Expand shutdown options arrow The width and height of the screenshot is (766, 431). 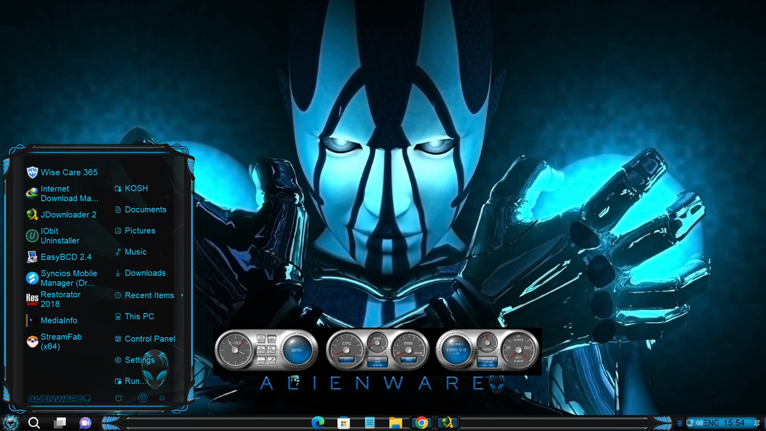162,397
